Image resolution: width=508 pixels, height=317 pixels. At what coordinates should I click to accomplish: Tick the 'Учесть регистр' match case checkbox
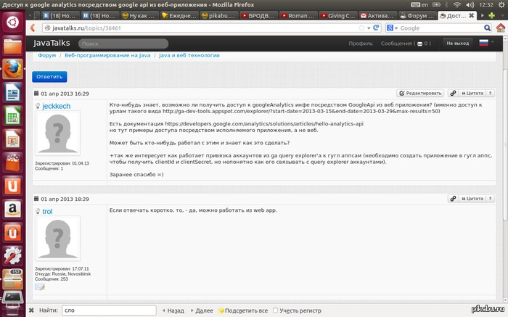click(275, 310)
